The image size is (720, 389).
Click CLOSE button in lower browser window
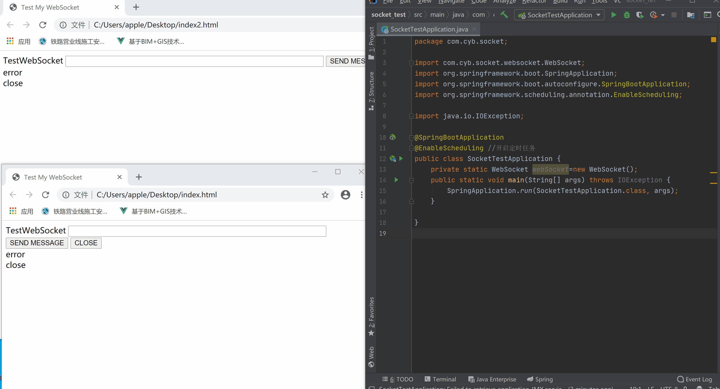86,243
